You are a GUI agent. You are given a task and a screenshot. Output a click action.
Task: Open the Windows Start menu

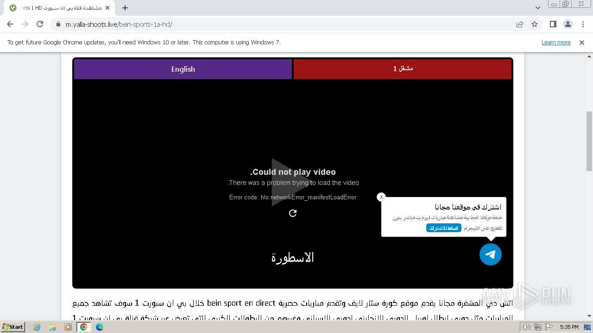point(13,327)
